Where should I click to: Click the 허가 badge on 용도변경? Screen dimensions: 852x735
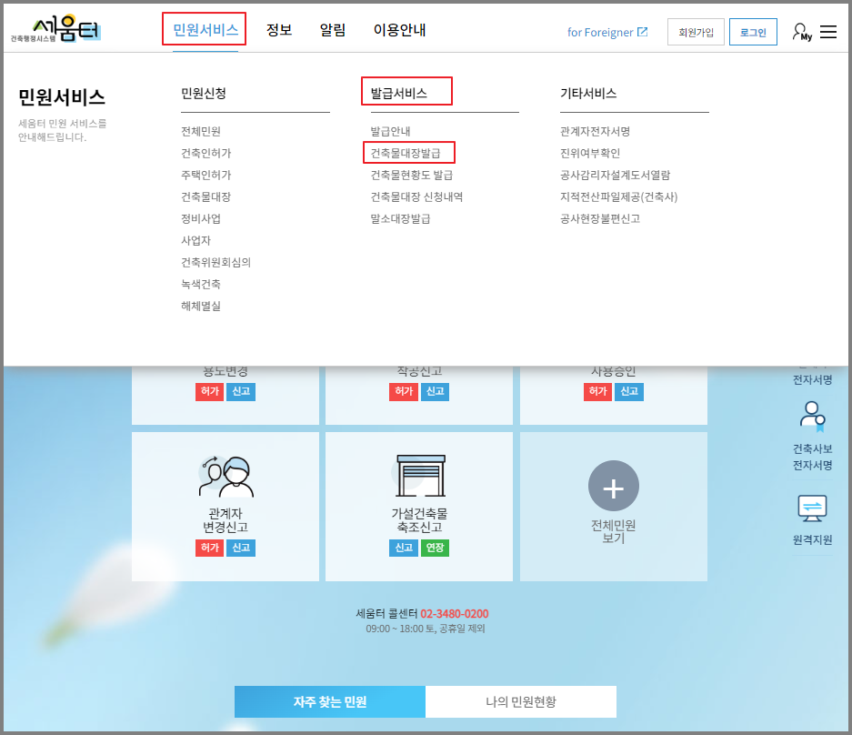point(208,392)
